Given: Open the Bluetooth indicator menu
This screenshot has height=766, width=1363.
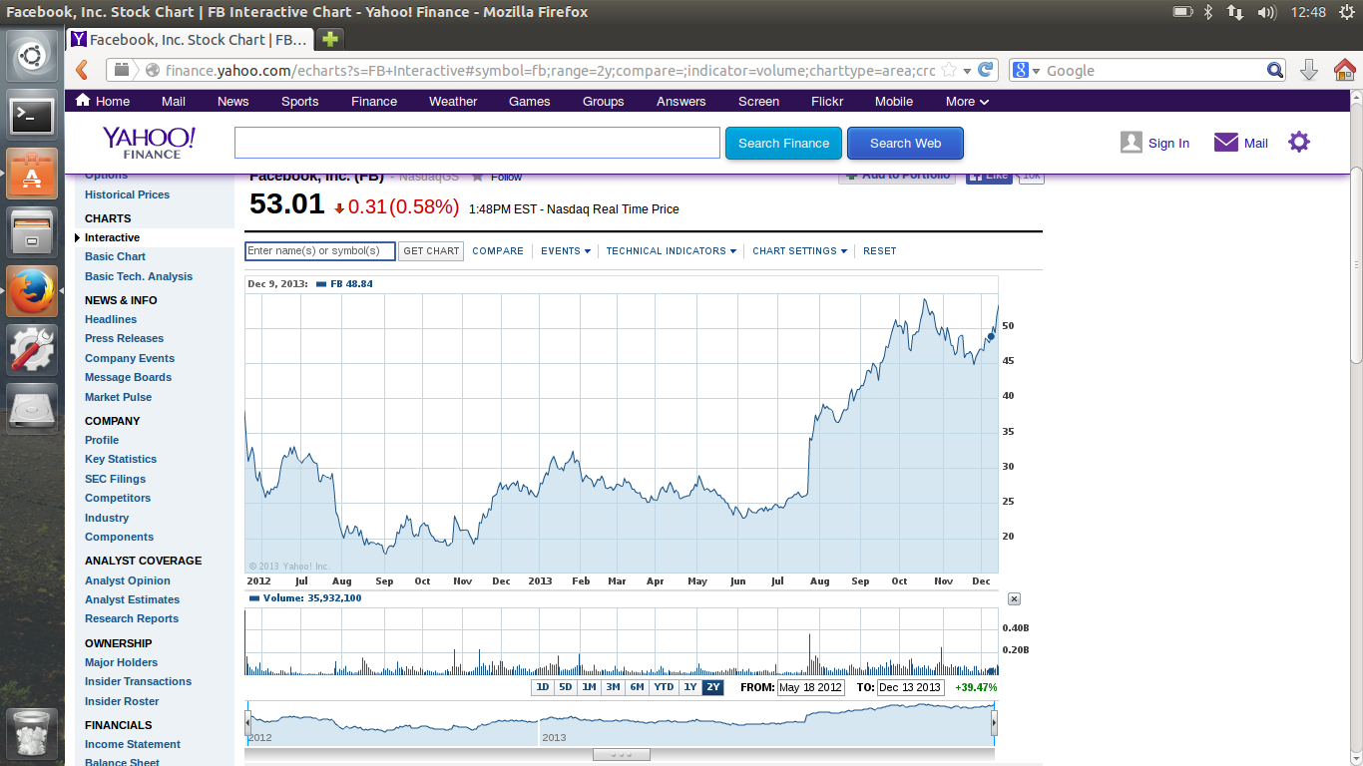Looking at the screenshot, I should [1207, 12].
